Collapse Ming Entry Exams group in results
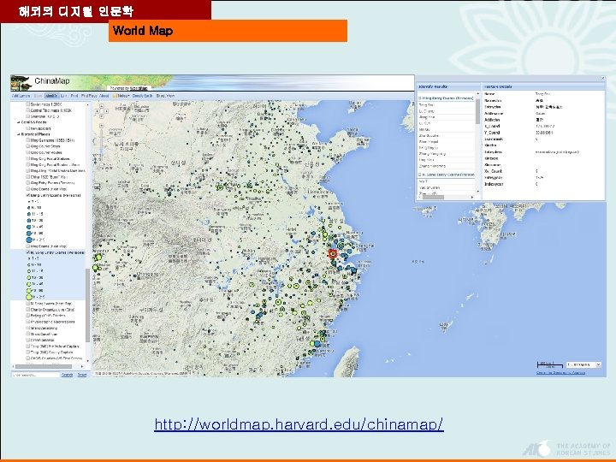 pos(420,98)
